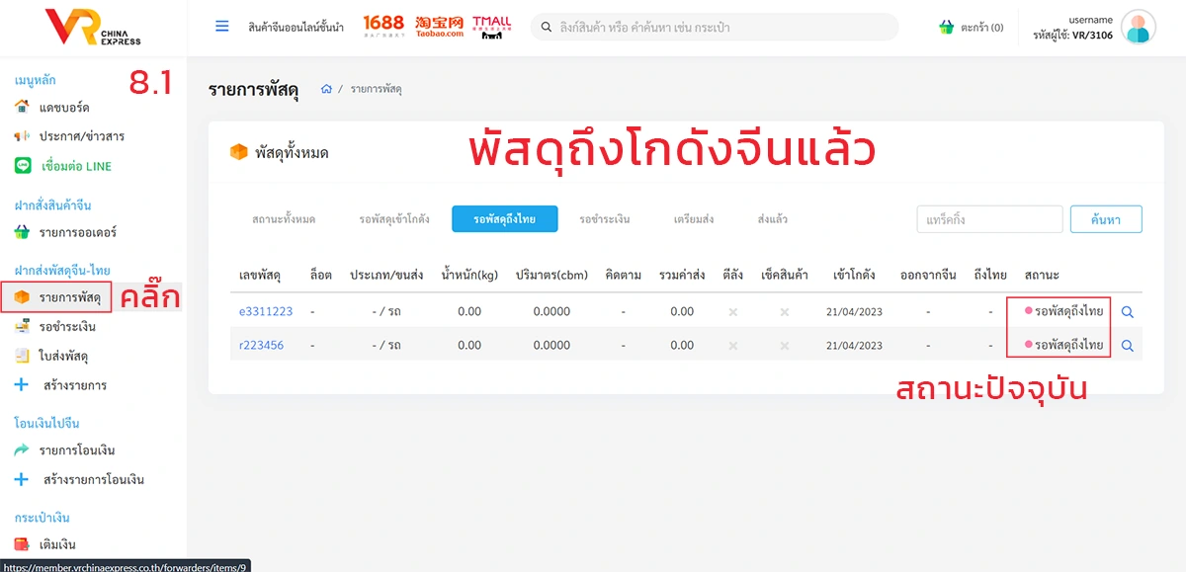The width and height of the screenshot is (1186, 572).
Task: Click the VR China Express logo
Action: (93, 27)
